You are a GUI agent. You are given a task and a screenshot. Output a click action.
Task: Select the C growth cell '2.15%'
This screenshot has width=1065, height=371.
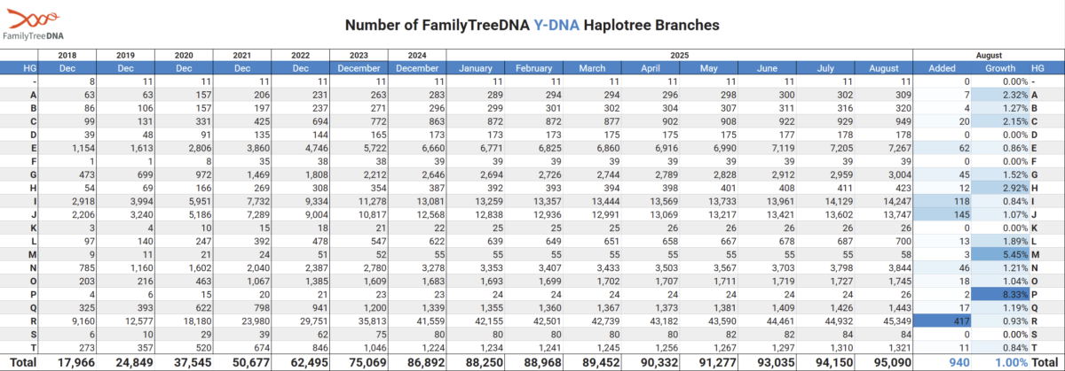[1000, 120]
